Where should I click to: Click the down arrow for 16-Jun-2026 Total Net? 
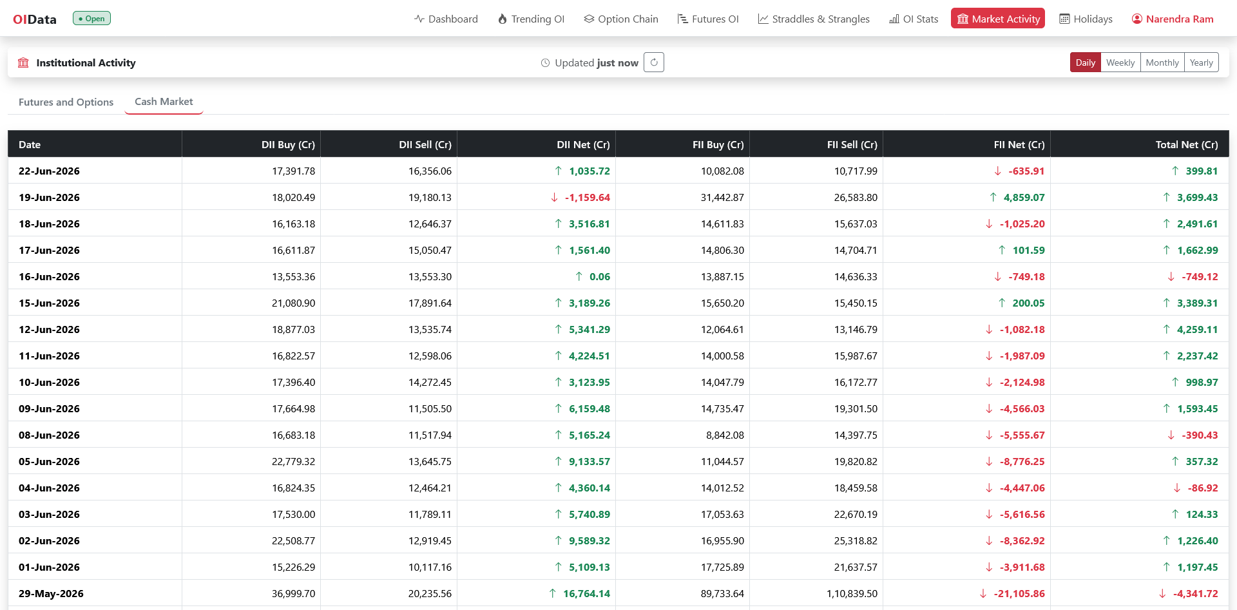coord(1171,276)
